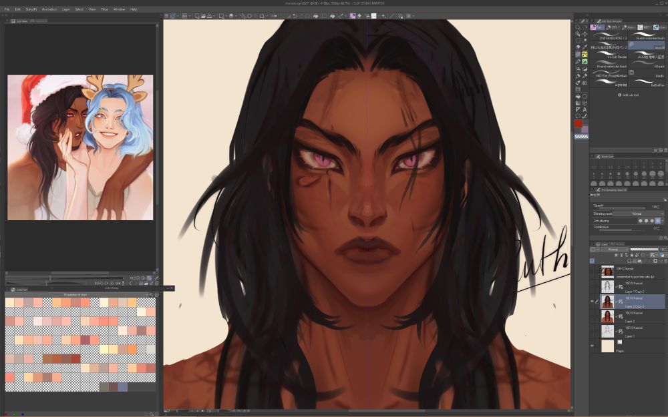Open the Layer menu
The width and height of the screenshot is (668, 417).
[x=66, y=9]
